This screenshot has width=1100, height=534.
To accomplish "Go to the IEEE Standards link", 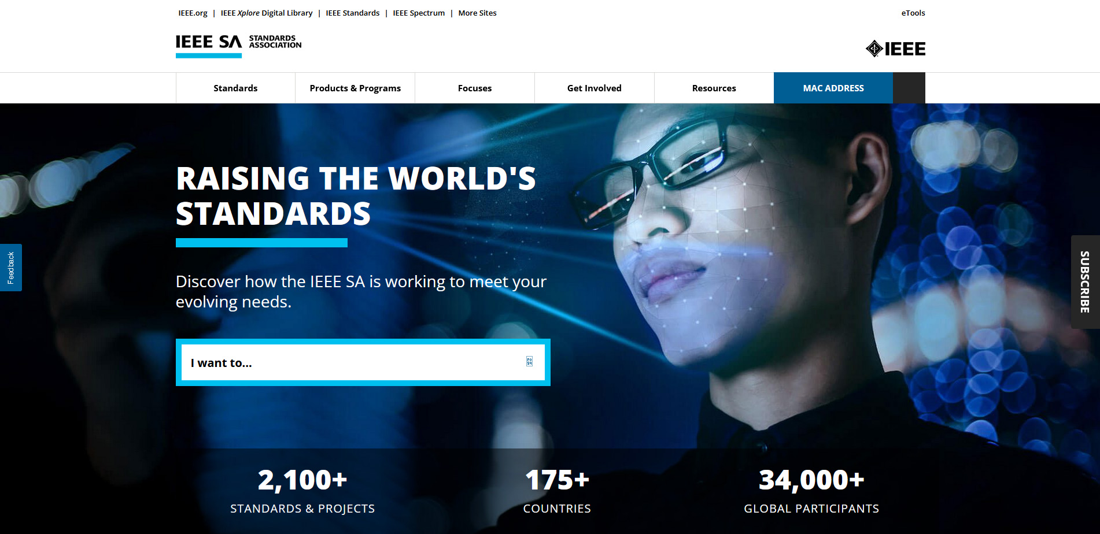I will pos(353,13).
